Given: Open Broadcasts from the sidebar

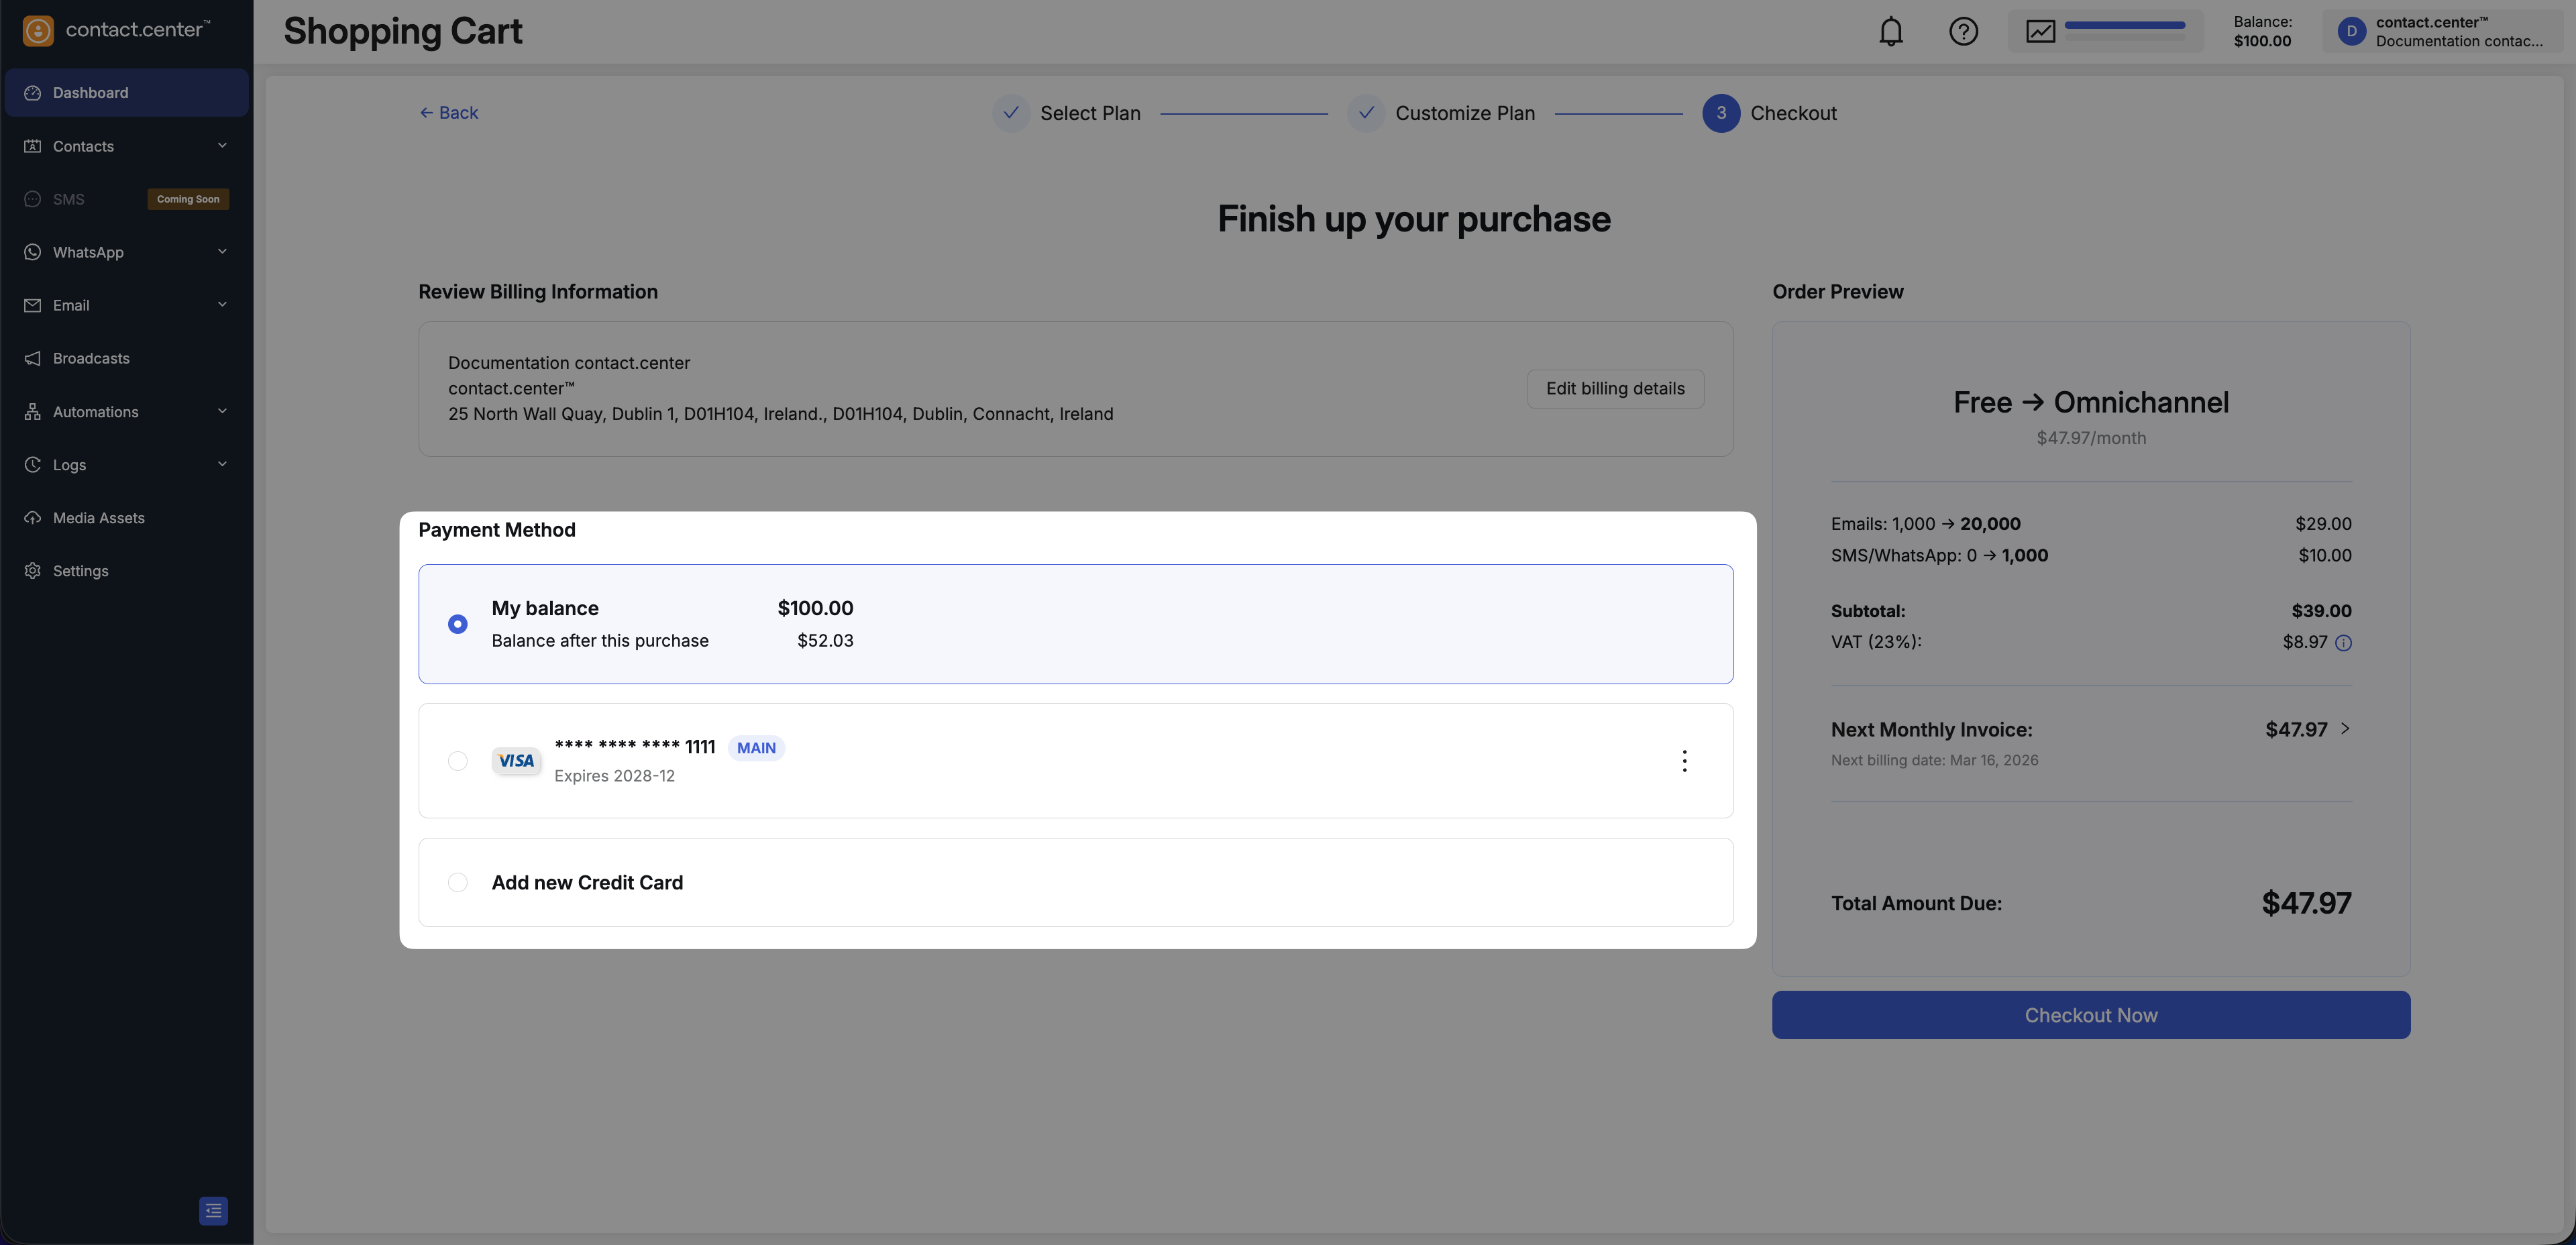Looking at the screenshot, I should click(91, 358).
